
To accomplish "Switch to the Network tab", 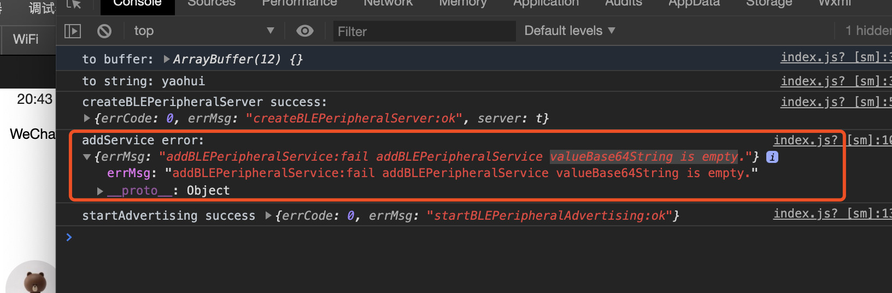I will (388, 3).
